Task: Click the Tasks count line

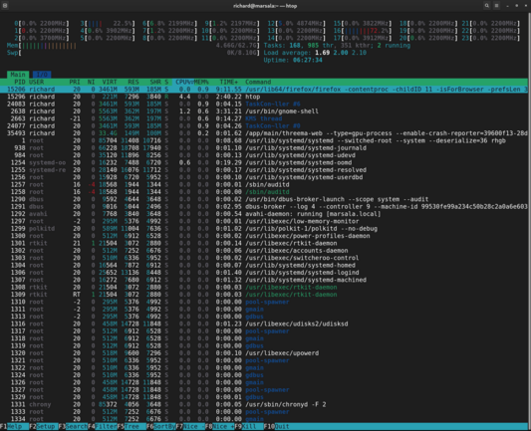Action: 337,46
